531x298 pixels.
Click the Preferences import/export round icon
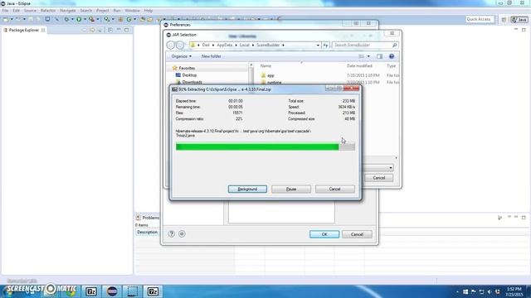click(182, 233)
